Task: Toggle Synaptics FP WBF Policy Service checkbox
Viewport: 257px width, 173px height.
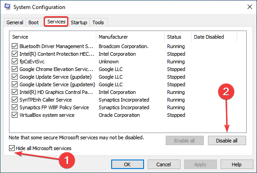Action: [14, 107]
